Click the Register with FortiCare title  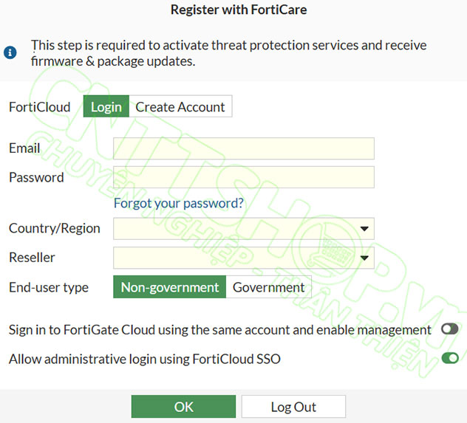(239, 10)
